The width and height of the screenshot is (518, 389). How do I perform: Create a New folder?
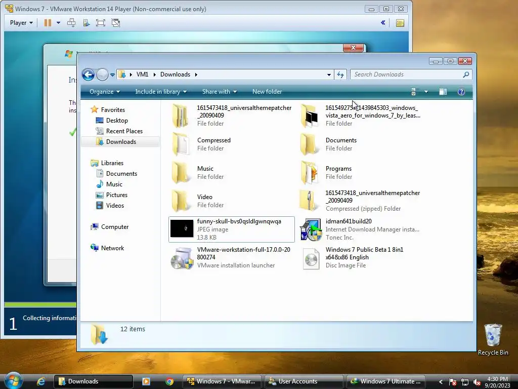267,92
